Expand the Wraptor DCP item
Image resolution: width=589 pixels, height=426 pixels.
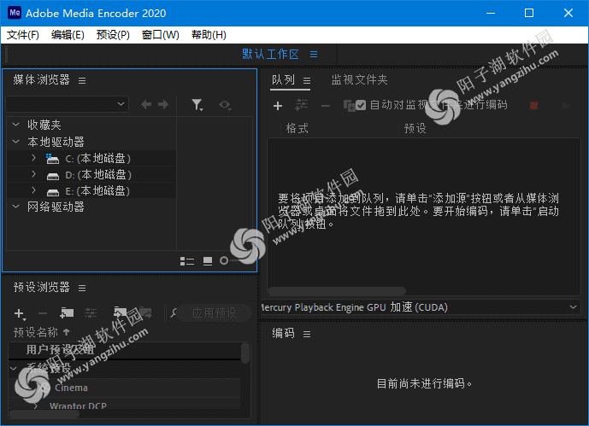[x=36, y=406]
